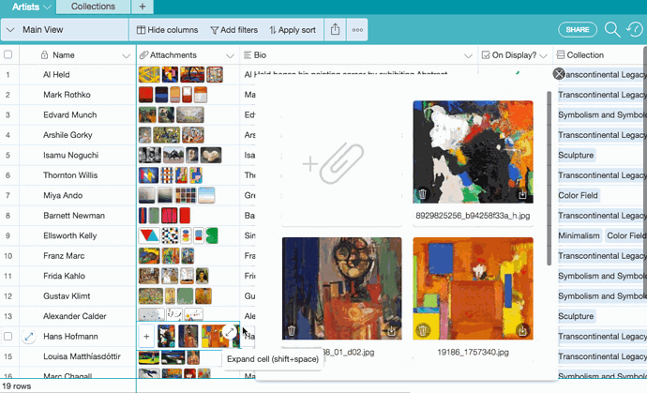The height and width of the screenshot is (393, 647).
Task: Click the Apply sort button
Action: coord(293,30)
